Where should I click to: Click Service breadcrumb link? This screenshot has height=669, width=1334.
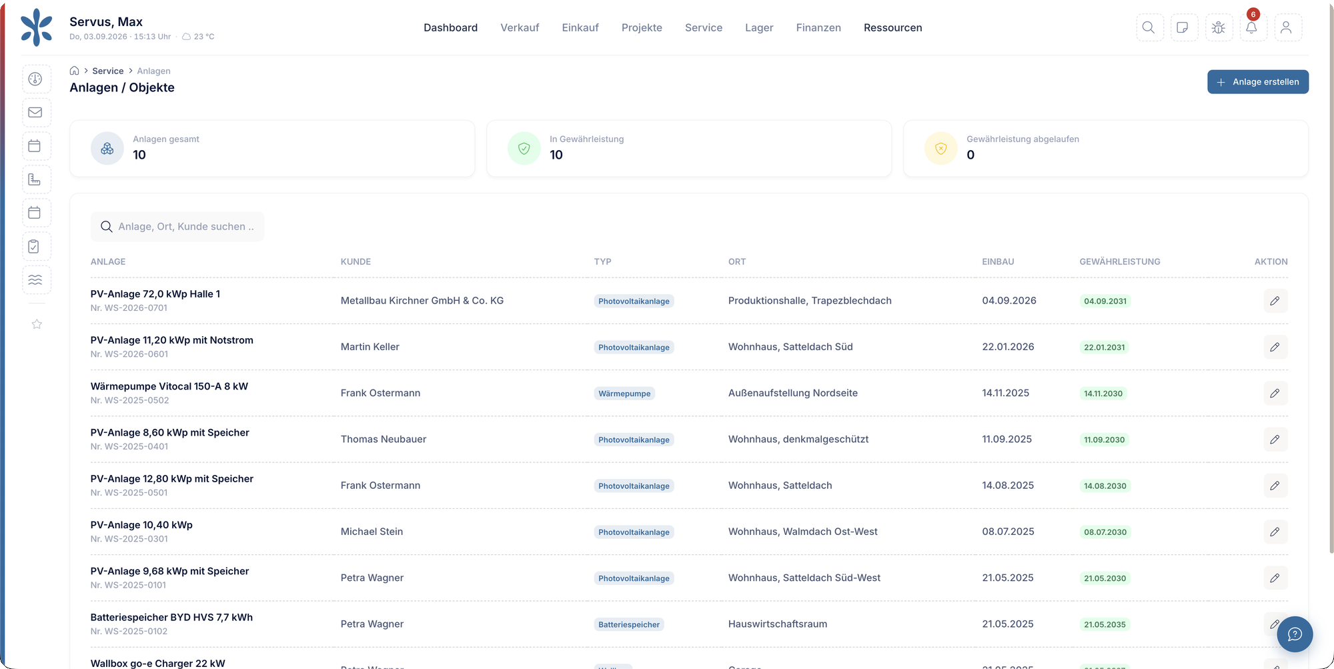coord(108,71)
